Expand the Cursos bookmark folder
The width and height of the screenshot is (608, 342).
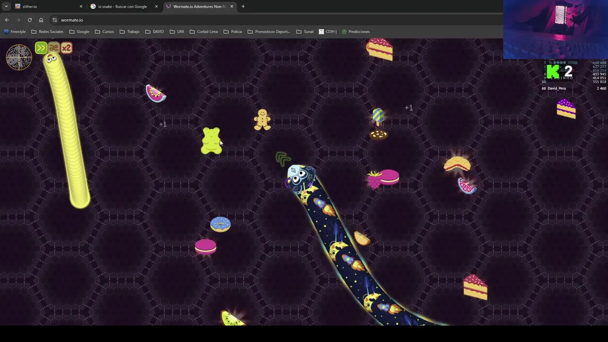[x=104, y=32]
